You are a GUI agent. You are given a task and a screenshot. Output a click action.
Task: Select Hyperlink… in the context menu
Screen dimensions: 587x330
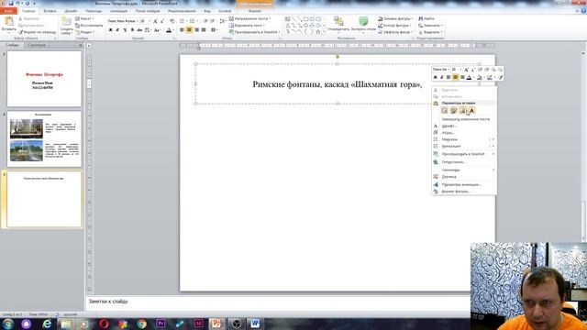pos(464,162)
